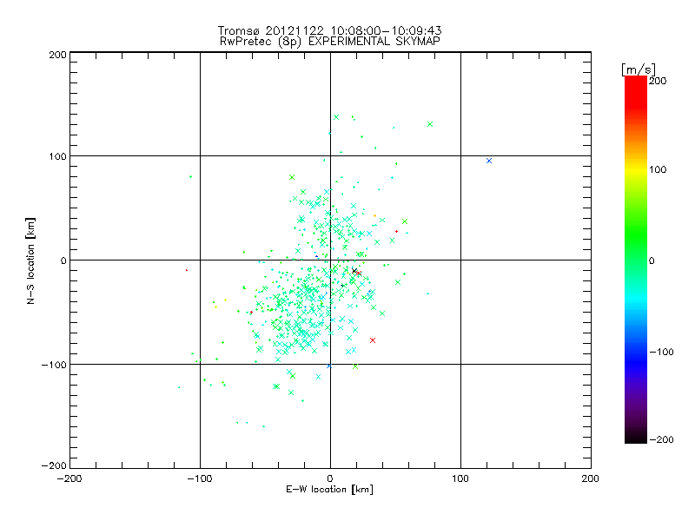Click the colorbar label '-200'

661,439
